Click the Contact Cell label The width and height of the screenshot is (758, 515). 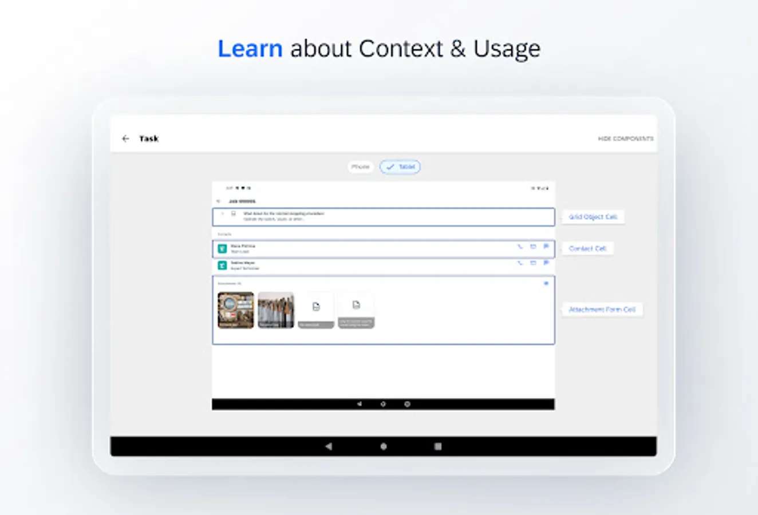tap(587, 248)
